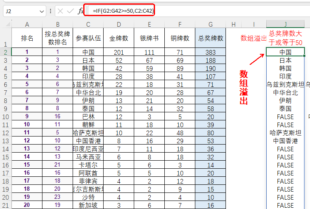Select cell J13 containing 中国香港
Image resolution: width=310 pixels, height=209 pixels.
(285, 141)
